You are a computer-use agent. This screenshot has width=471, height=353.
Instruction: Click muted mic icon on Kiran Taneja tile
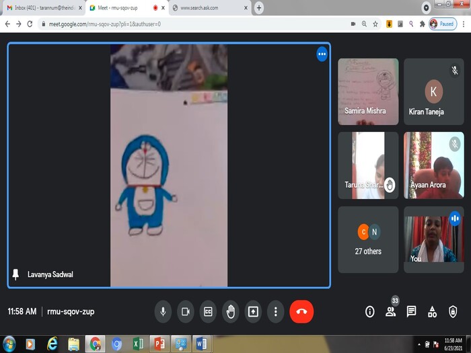(x=455, y=70)
